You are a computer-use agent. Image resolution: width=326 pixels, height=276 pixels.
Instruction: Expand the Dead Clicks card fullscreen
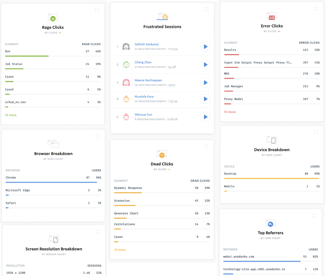coord(206,146)
